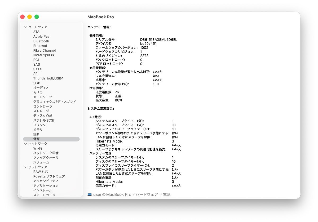Click the battery serial number value

tap(158, 39)
